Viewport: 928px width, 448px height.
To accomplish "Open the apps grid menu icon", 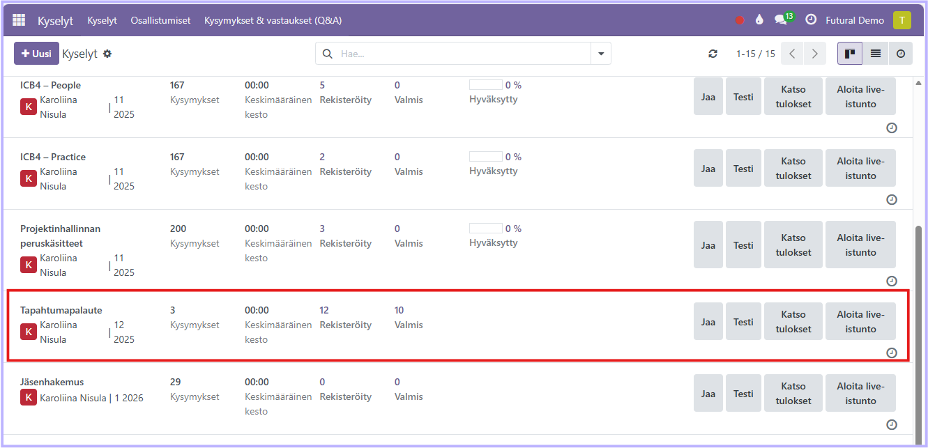I will 19,20.
